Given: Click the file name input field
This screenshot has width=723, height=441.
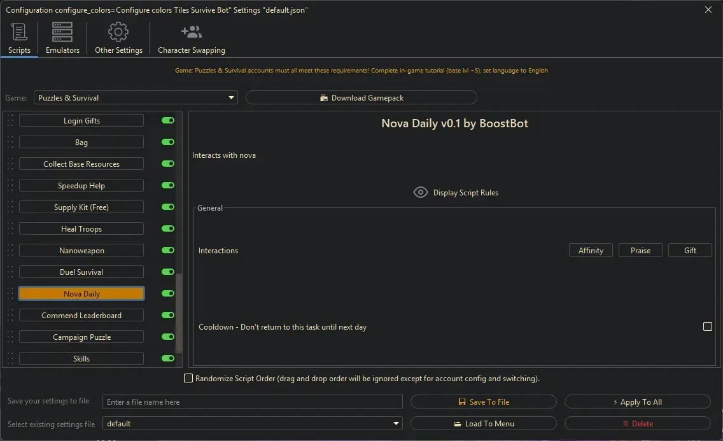Looking at the screenshot, I should pyautogui.click(x=253, y=402).
